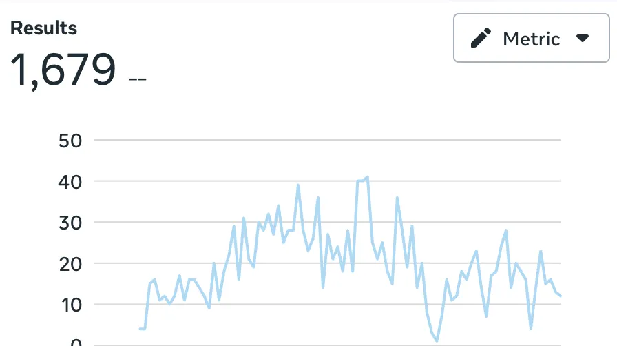This screenshot has height=346, width=617.
Task: Select the highest peak of the chart line
Action: [x=367, y=177]
